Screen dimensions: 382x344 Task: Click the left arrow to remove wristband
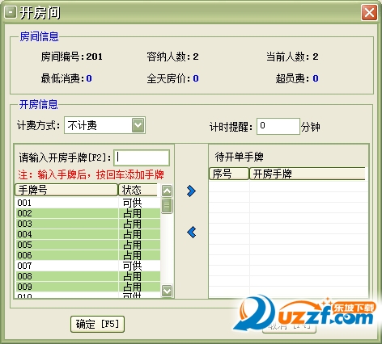pyautogui.click(x=191, y=233)
